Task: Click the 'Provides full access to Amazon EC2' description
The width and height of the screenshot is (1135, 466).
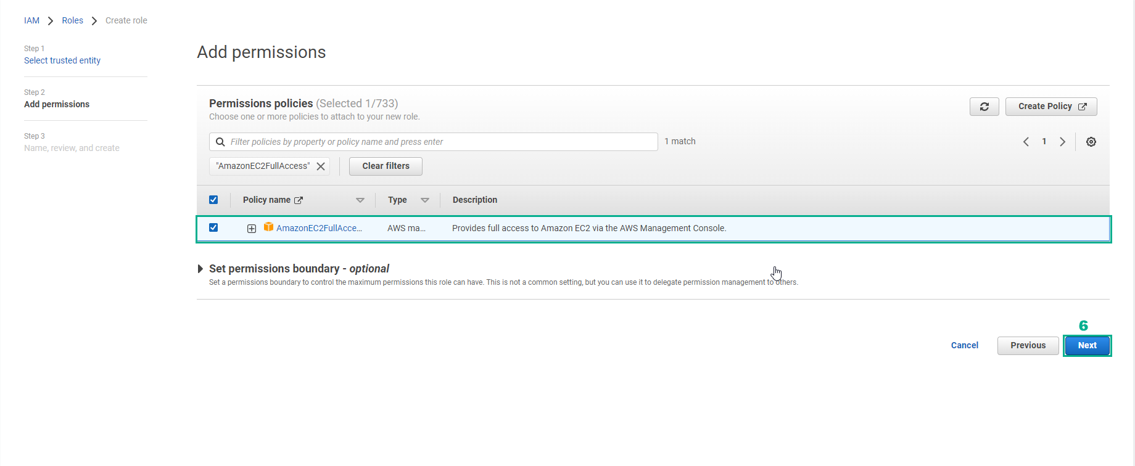Action: tap(589, 228)
